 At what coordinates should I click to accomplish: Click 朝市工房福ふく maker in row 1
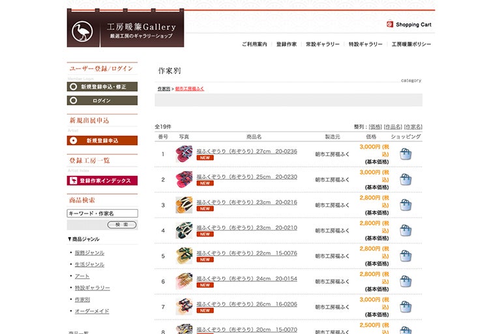332,154
